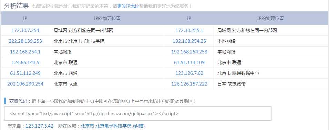
Task: Click the 更改IP地址 link
Action: [128, 6]
